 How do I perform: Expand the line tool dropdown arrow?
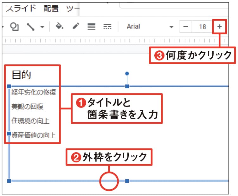pyautogui.click(x=42, y=27)
